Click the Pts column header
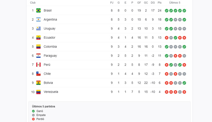The image size is (212, 122). click(x=160, y=3)
